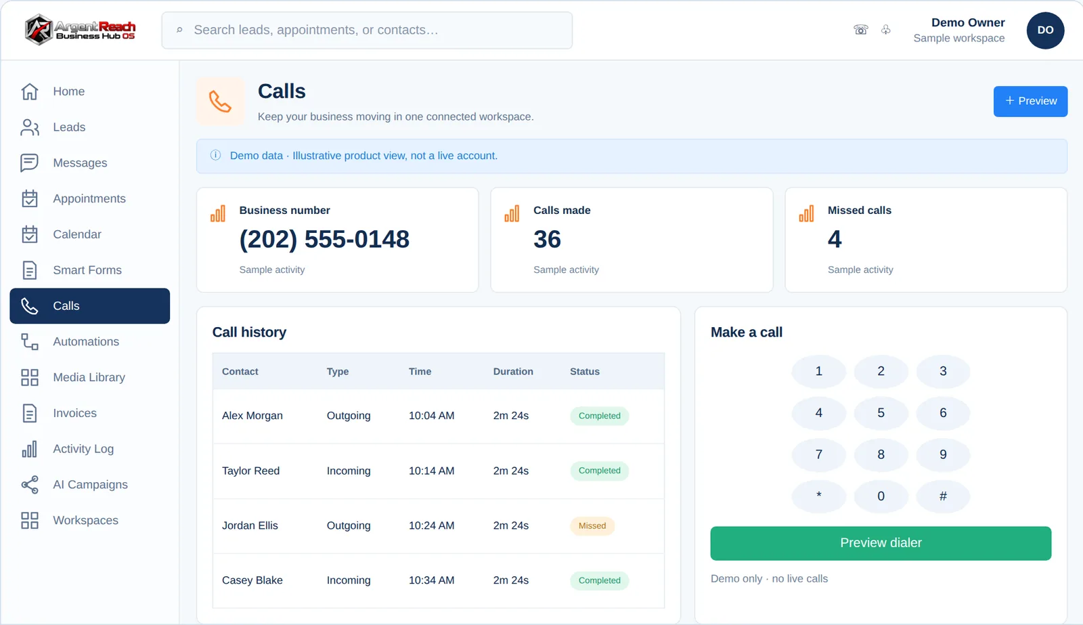Screen dimensions: 1083x625
Task: Click the orange phone icon beside Calls heading
Action: pos(220,102)
